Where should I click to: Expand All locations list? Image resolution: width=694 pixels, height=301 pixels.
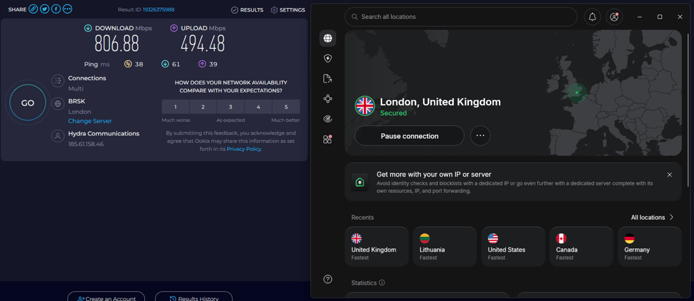(x=652, y=217)
